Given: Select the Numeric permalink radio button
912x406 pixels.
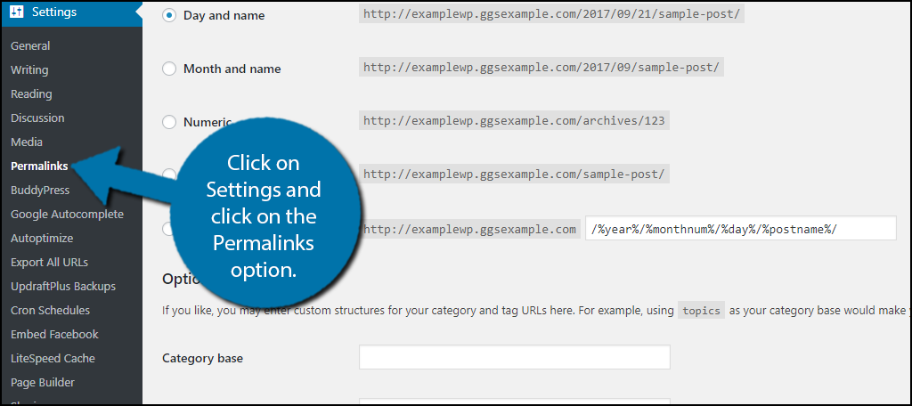Looking at the screenshot, I should click(x=169, y=122).
